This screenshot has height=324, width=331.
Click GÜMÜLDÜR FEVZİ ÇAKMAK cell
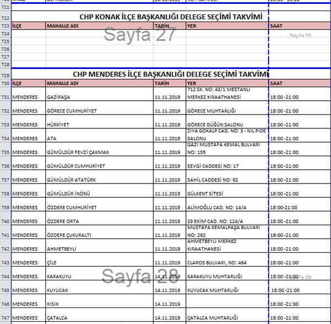click(x=99, y=149)
